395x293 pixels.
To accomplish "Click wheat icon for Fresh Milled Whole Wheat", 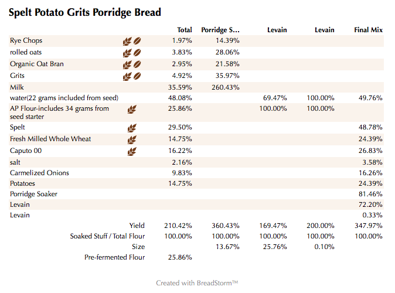I will click(x=132, y=139).
